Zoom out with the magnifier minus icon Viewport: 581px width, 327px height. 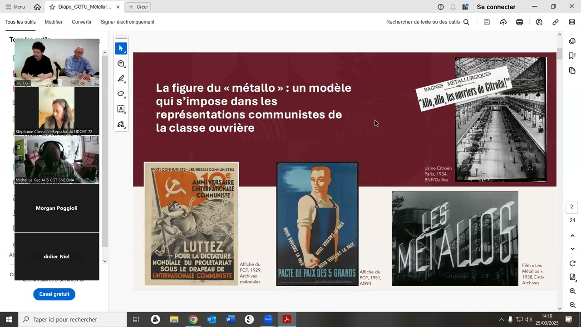pos(572,305)
